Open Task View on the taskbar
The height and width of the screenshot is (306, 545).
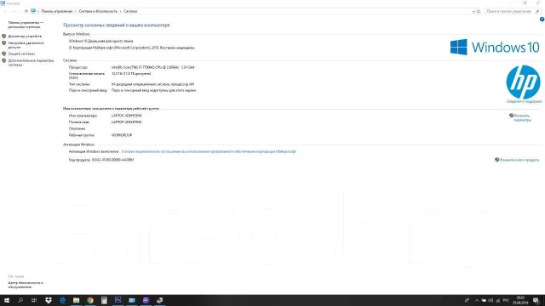(x=34, y=300)
